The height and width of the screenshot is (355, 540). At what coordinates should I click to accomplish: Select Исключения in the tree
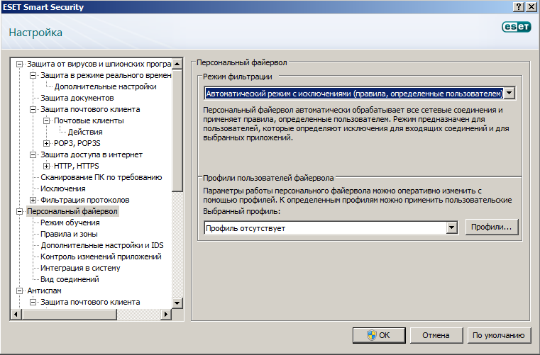[63, 189]
